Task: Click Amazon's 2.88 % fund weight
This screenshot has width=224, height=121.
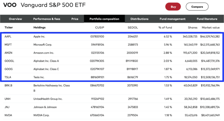Action: point(168,53)
